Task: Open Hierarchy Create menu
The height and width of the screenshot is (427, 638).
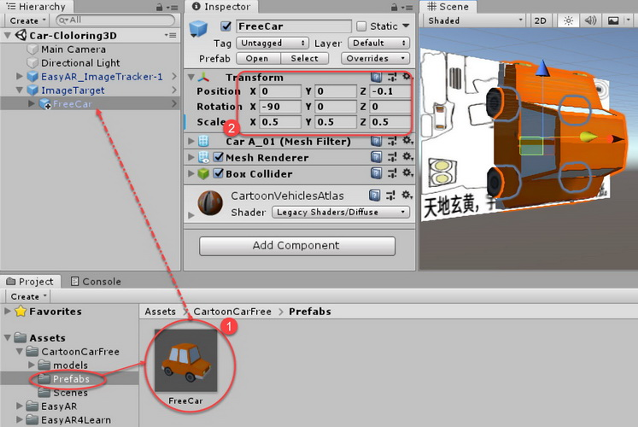Action: click(x=27, y=20)
